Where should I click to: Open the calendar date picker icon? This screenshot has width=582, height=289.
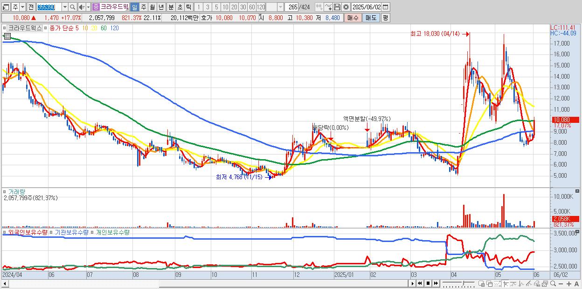coord(386,7)
